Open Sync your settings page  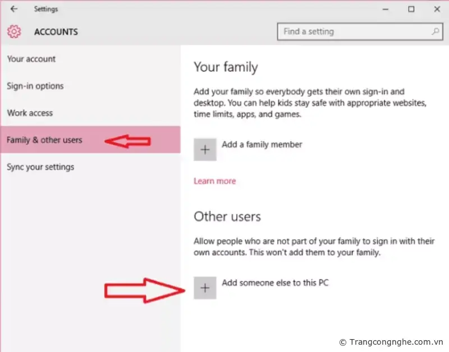point(40,167)
